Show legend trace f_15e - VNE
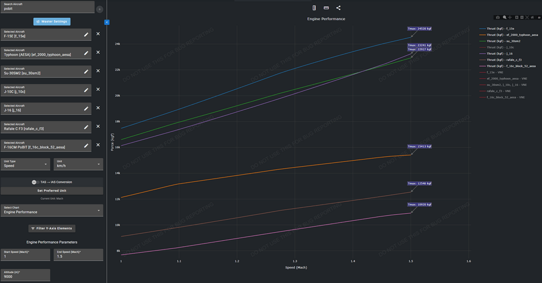 coord(491,73)
